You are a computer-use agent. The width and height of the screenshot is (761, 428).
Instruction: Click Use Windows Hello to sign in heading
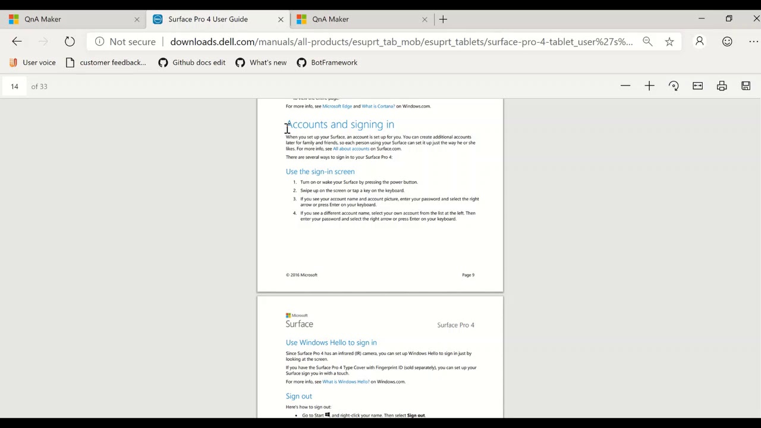coord(331,342)
